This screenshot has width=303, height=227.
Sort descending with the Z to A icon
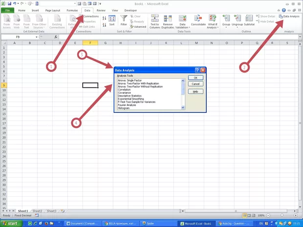pos(104,25)
